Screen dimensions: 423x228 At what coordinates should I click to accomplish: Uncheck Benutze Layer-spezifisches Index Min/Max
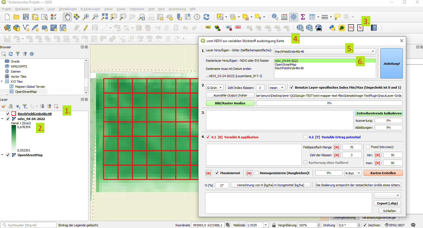point(292,87)
